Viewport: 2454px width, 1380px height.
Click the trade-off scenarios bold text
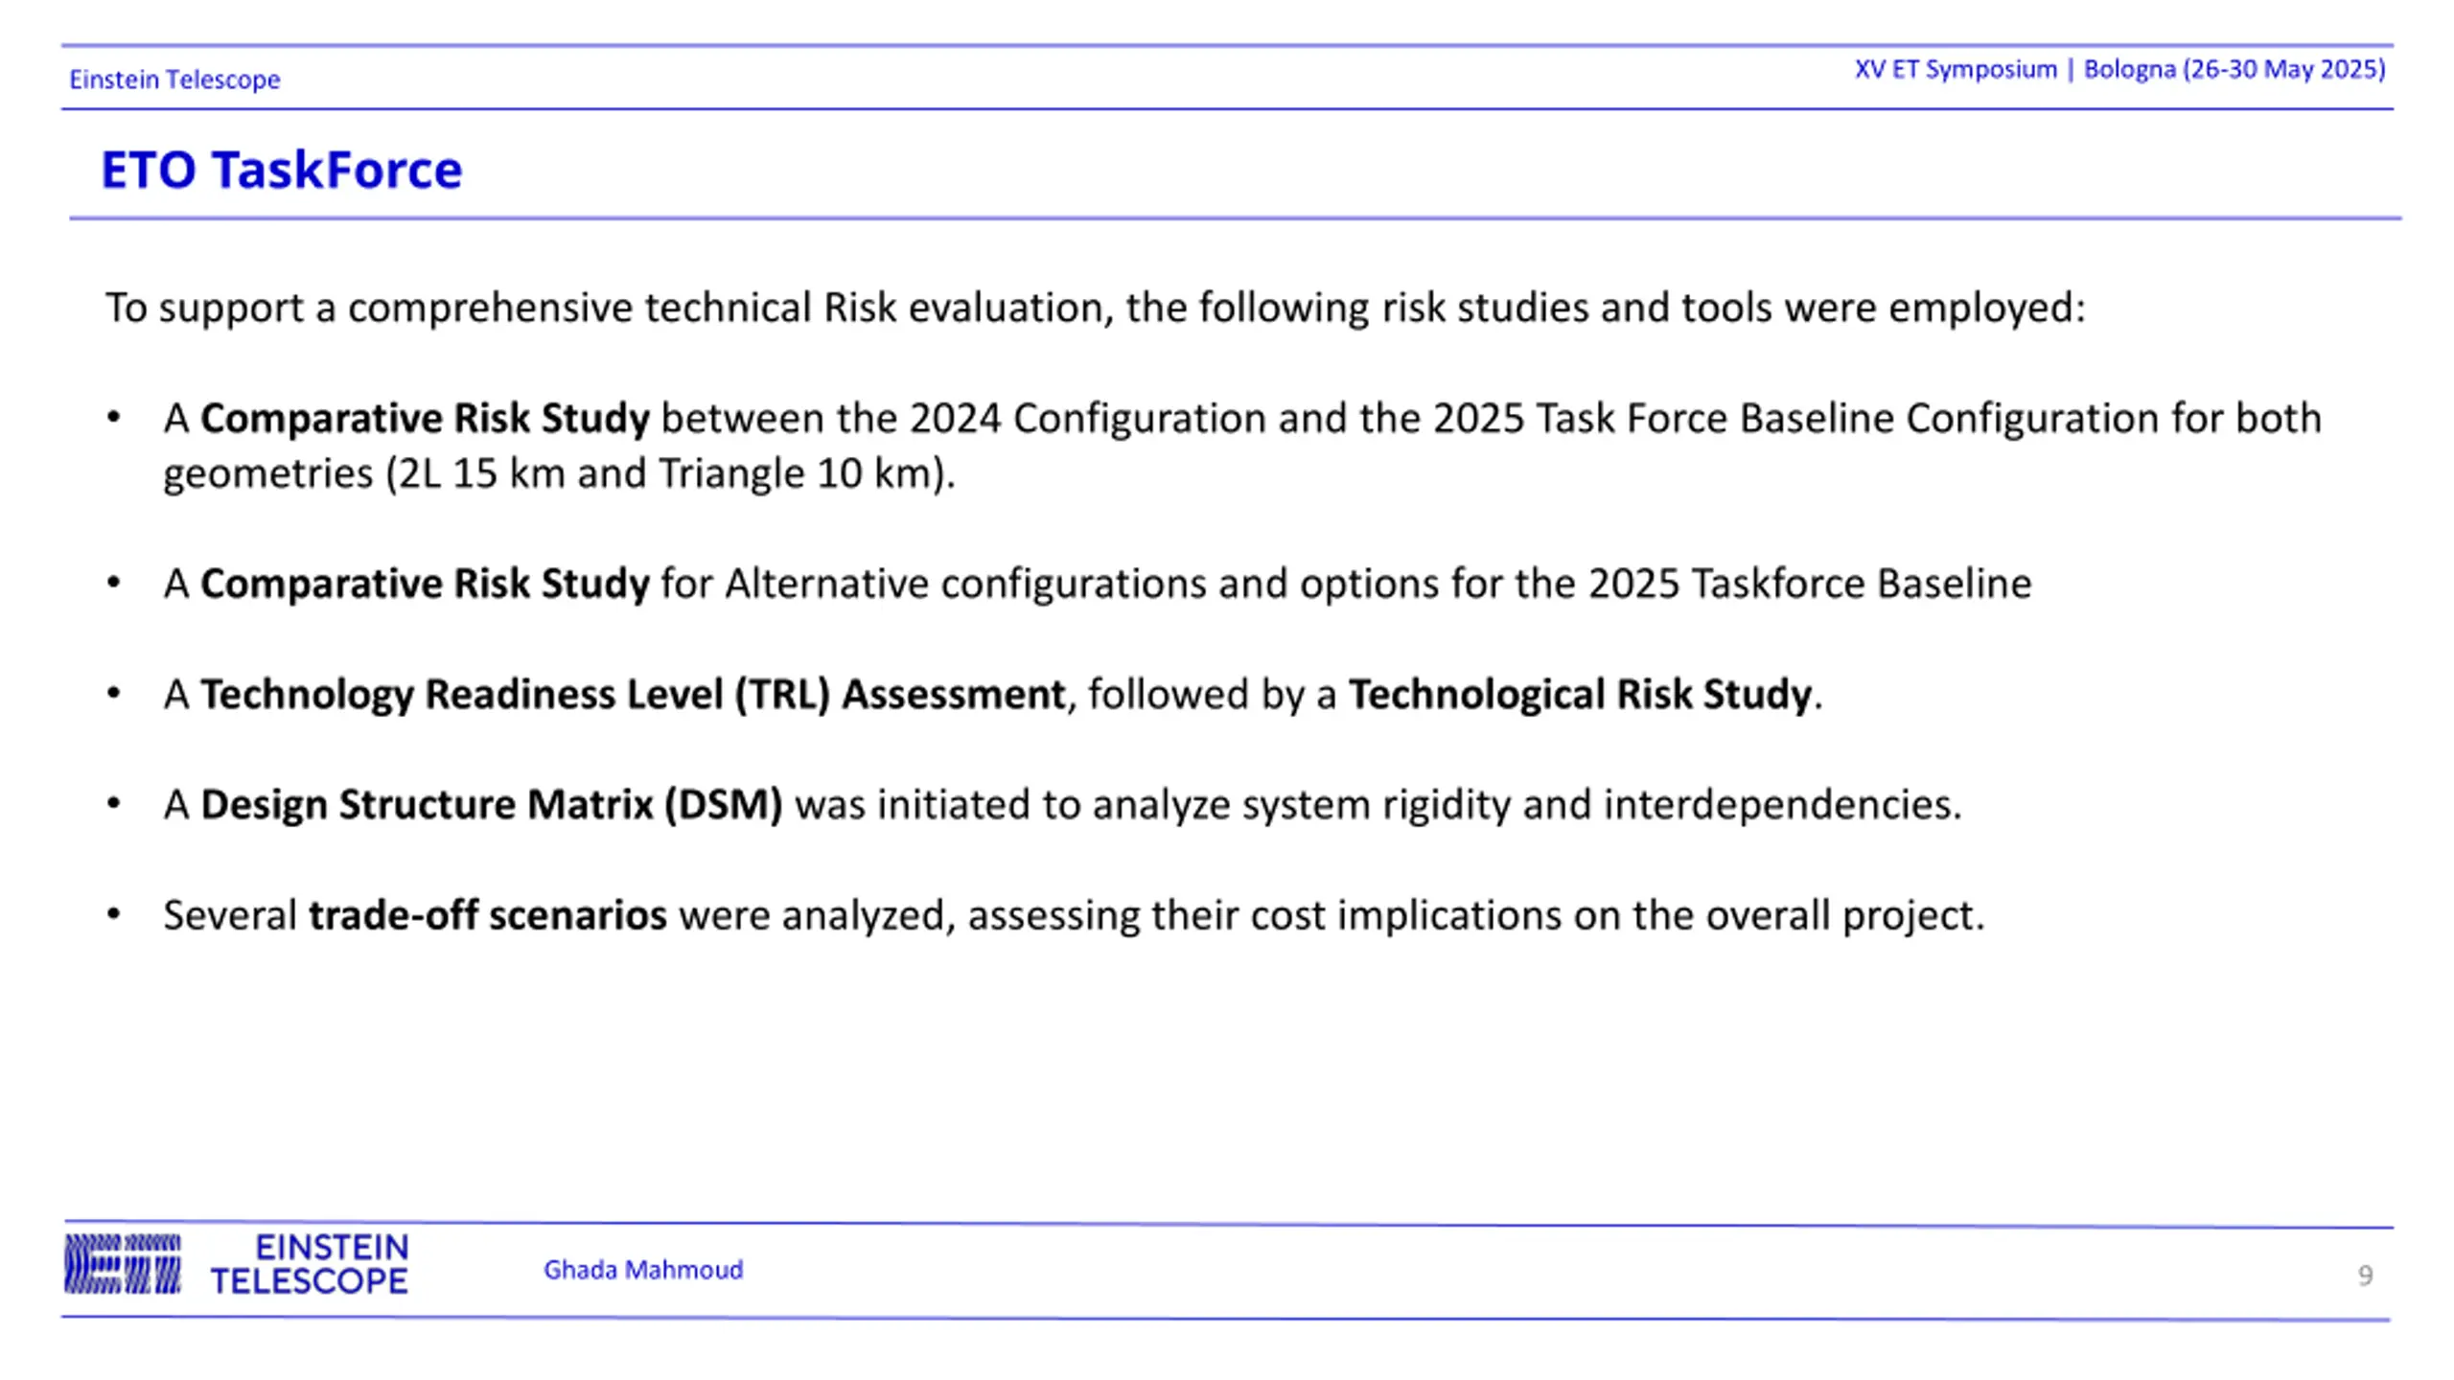[x=488, y=915]
